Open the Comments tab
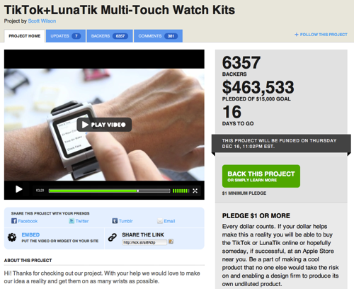Screen dimensions: 354x289 click(x=158, y=36)
